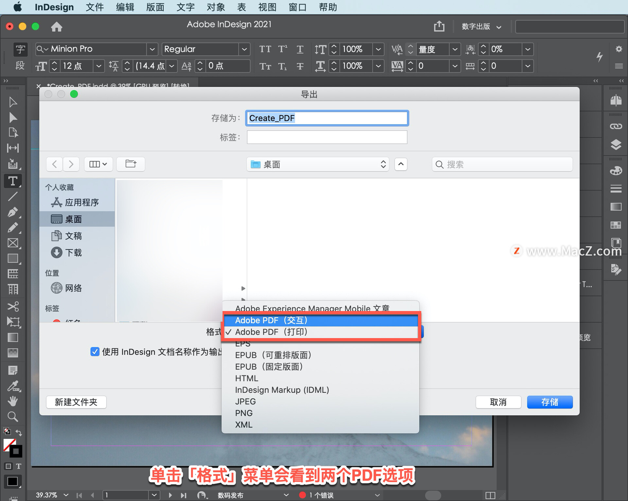The image size is (628, 501).
Task: Select the Direct Selection tool
Action: tap(13, 117)
